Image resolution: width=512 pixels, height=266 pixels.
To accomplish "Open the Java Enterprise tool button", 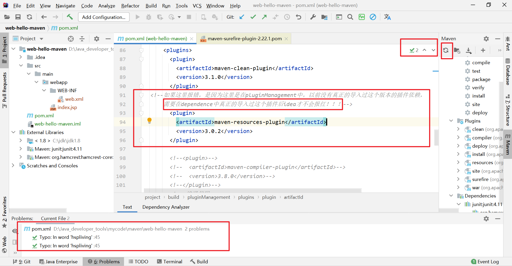I will [x=58, y=261].
